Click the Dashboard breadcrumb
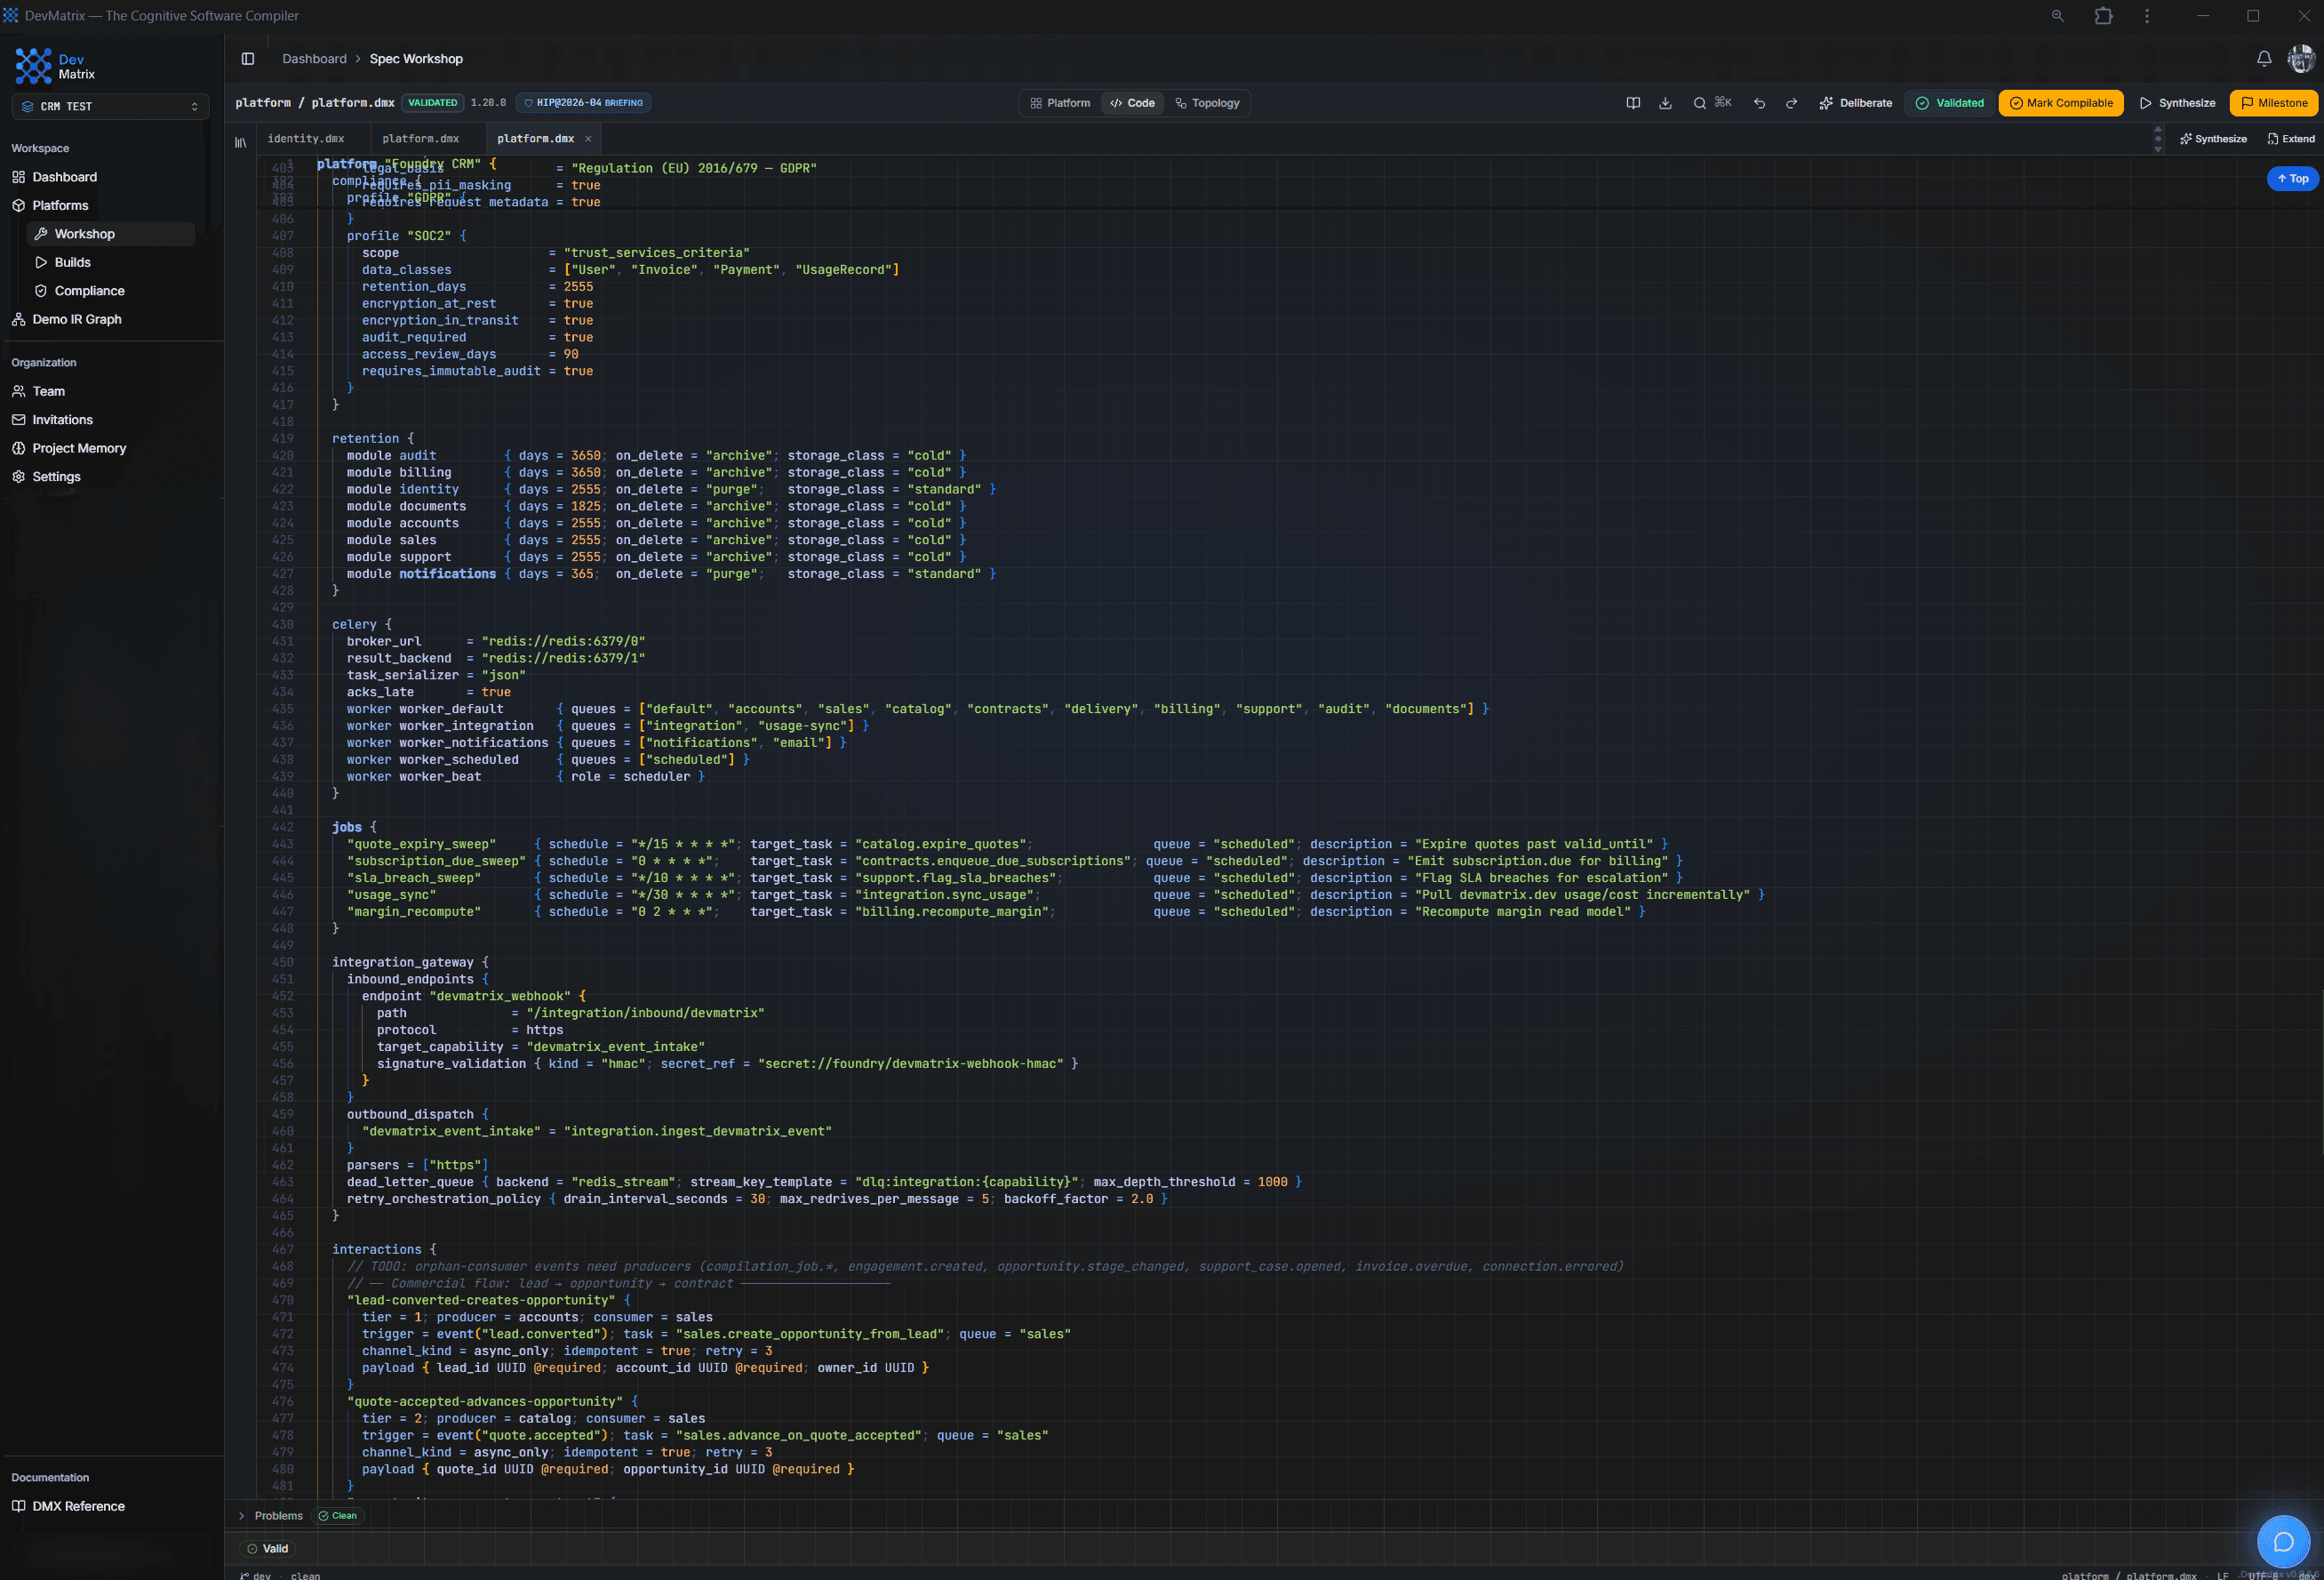Screen dimensions: 2324x1580 click(314, 59)
